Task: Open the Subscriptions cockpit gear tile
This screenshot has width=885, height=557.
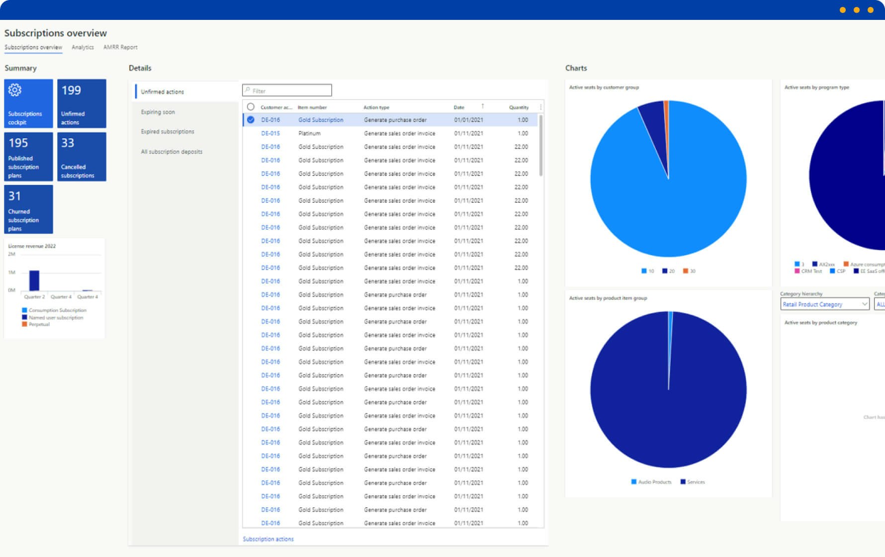Action: (28, 103)
